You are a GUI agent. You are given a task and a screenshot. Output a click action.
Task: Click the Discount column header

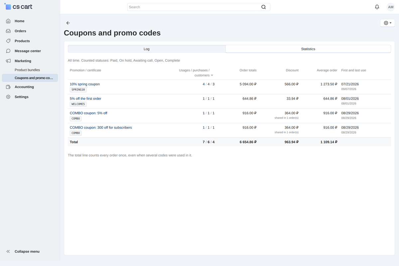click(292, 70)
